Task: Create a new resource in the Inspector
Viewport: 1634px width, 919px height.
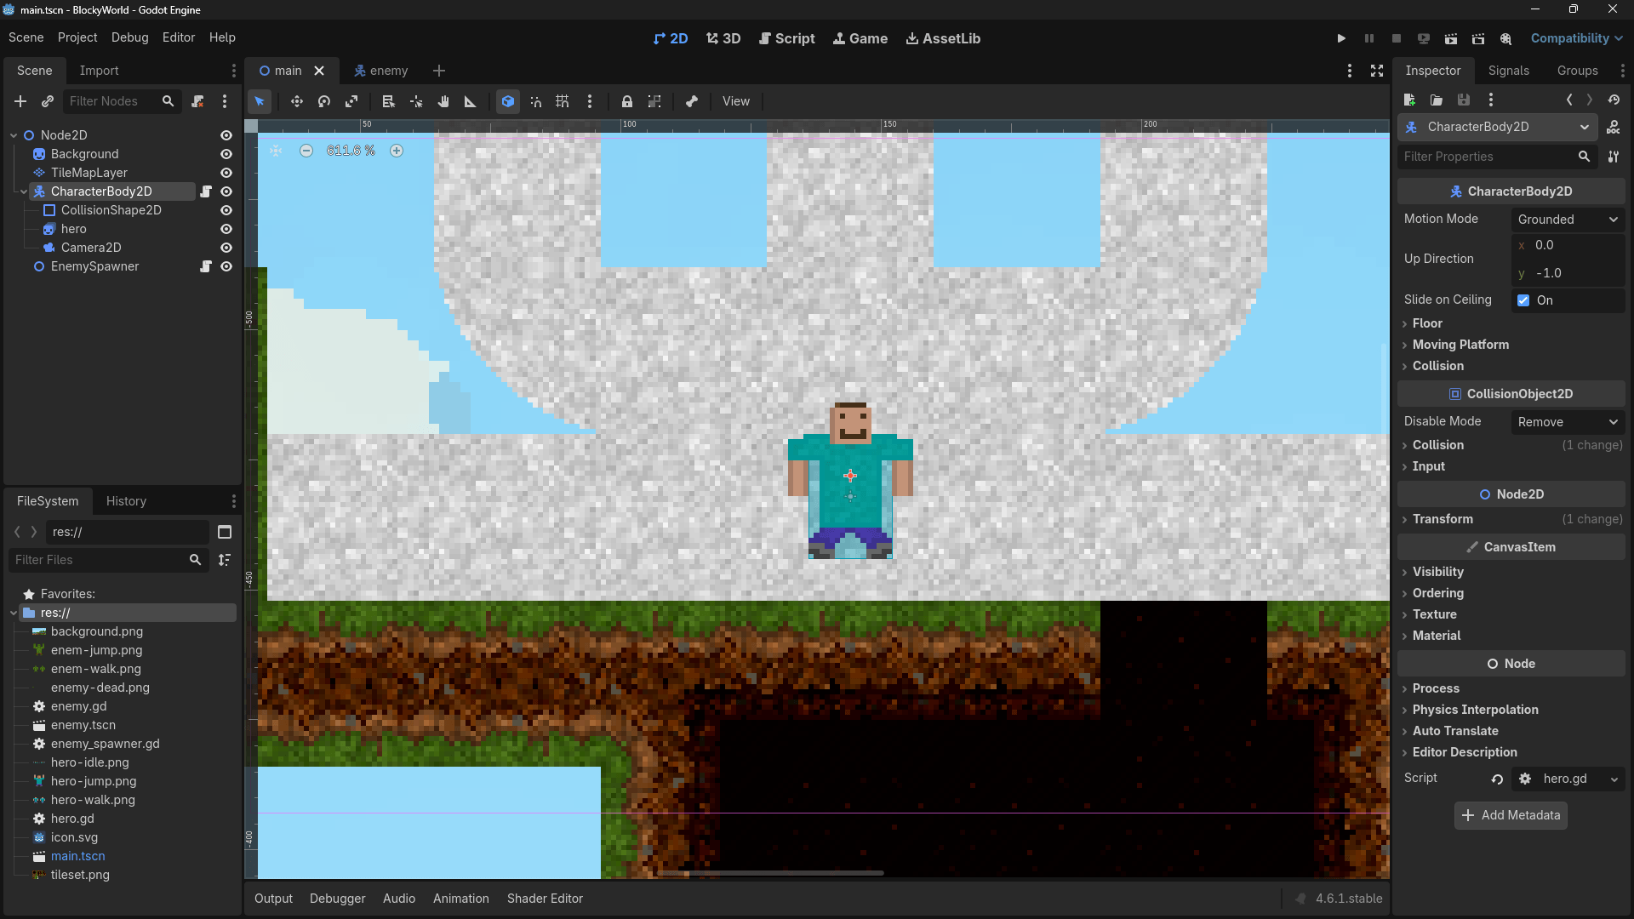Action: 1409,100
